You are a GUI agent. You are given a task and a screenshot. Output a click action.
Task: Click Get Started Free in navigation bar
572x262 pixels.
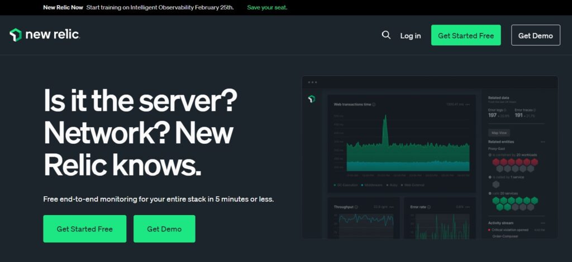click(466, 35)
